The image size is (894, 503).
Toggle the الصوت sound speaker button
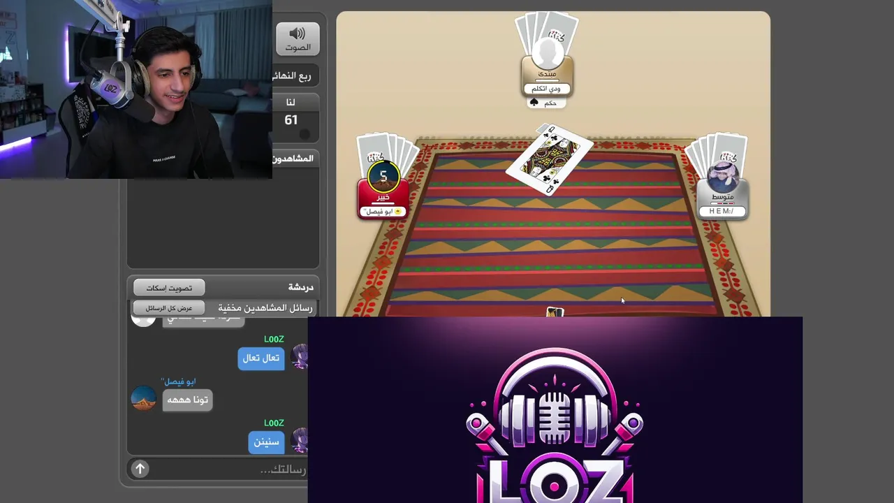pos(298,38)
